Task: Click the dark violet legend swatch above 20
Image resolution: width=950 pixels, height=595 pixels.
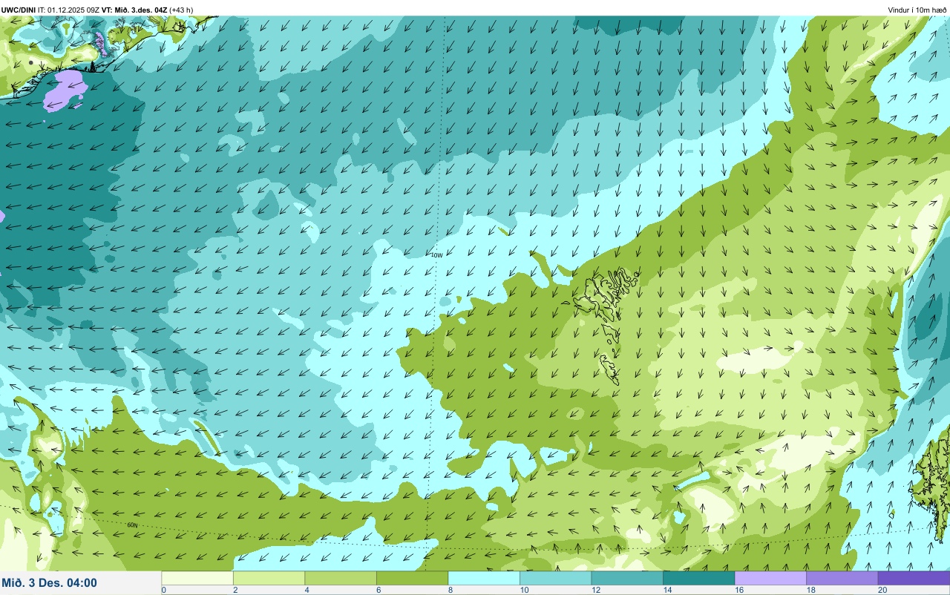Action: coord(914,578)
